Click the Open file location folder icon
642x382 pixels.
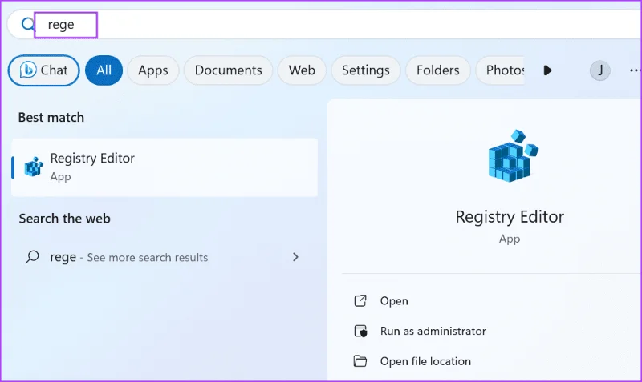coord(360,361)
